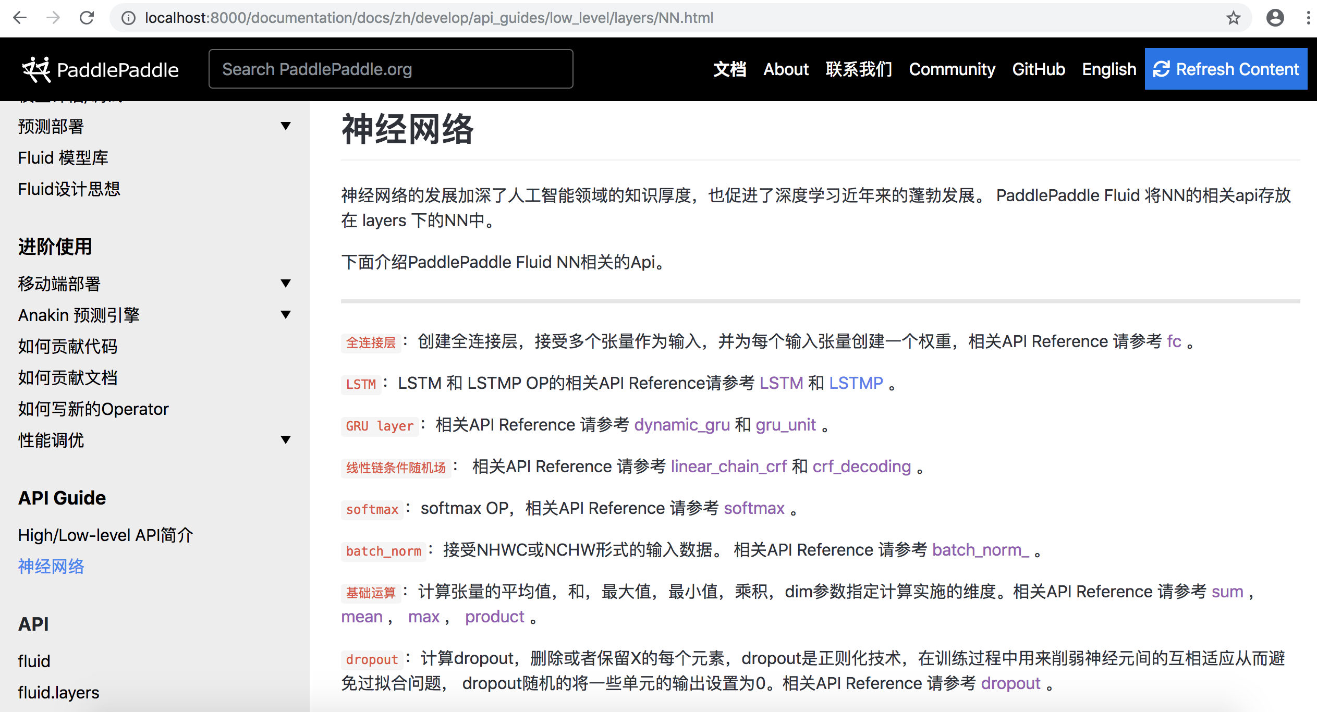Open the Chrome three-dot menu
This screenshot has width=1317, height=712.
1308,18
